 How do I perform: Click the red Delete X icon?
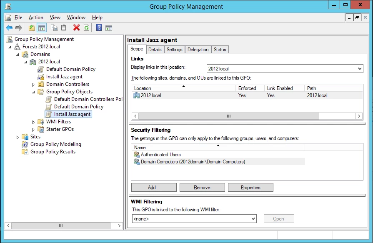[76, 28]
